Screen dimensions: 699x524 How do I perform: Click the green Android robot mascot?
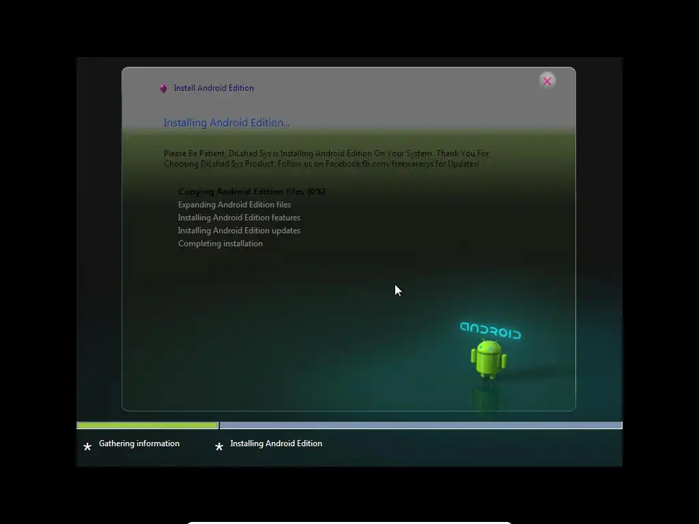point(489,359)
